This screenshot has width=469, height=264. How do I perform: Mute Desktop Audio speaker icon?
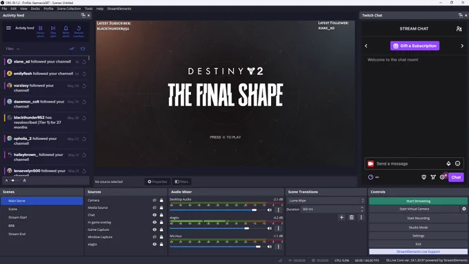point(270,210)
